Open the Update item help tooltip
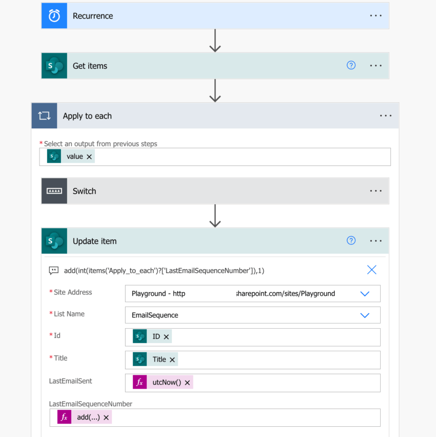 351,240
